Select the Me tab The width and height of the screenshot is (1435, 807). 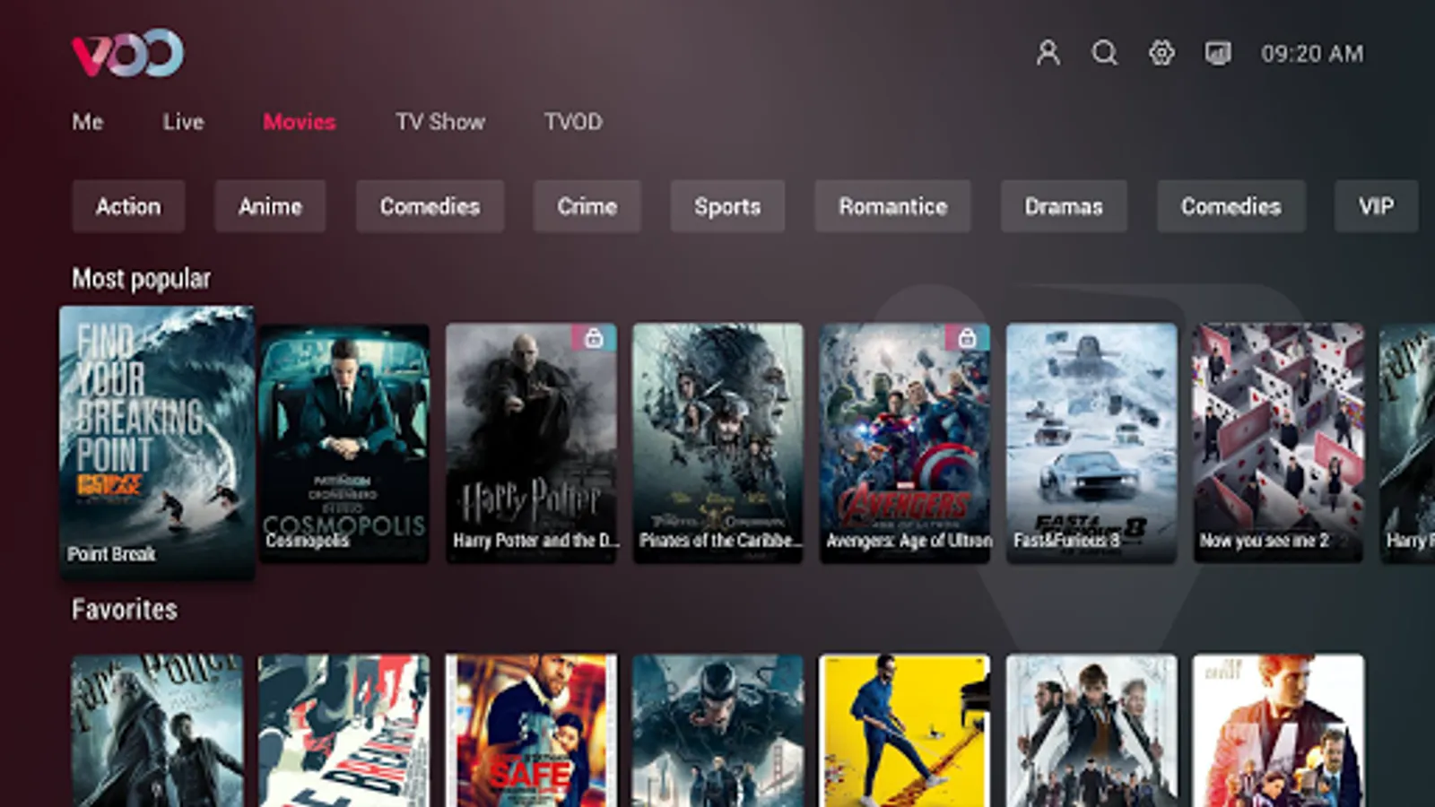click(88, 122)
